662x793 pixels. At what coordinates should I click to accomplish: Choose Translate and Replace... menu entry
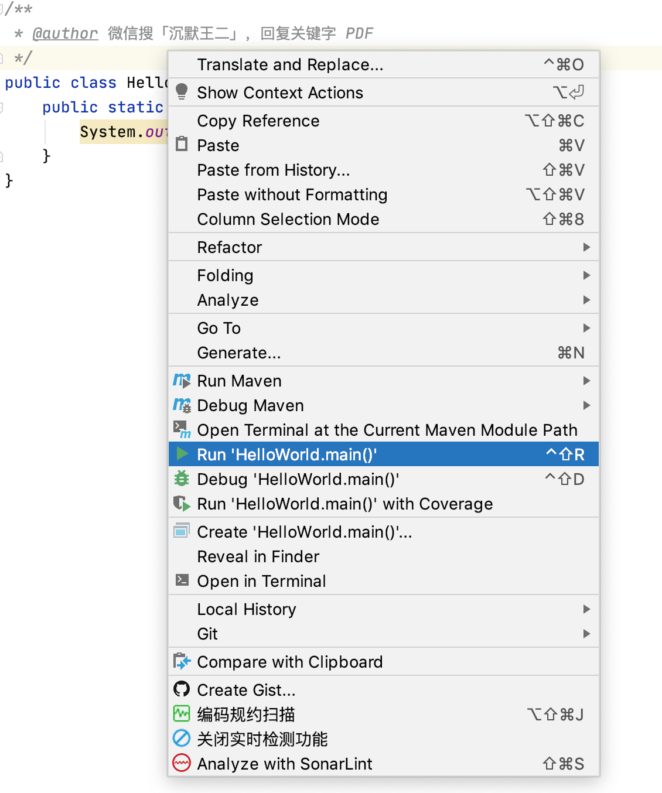point(384,64)
